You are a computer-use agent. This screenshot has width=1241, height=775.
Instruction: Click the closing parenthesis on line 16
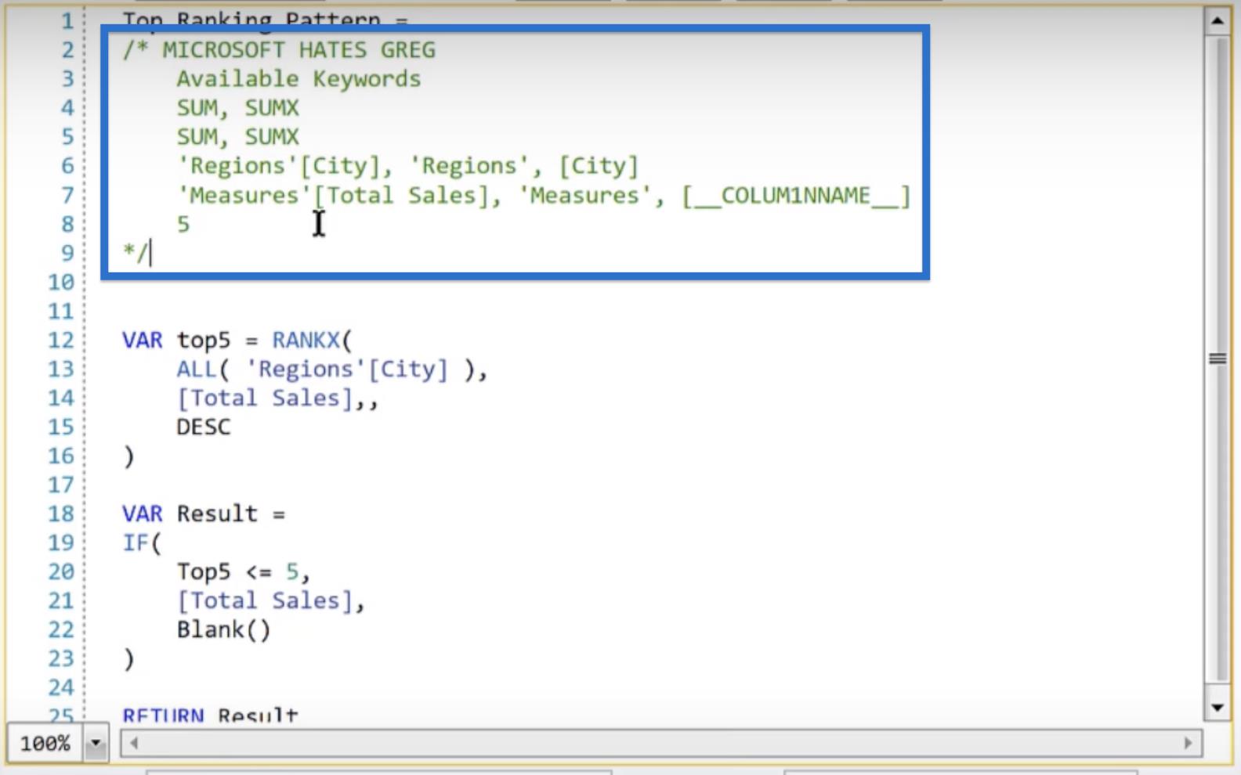tap(129, 456)
